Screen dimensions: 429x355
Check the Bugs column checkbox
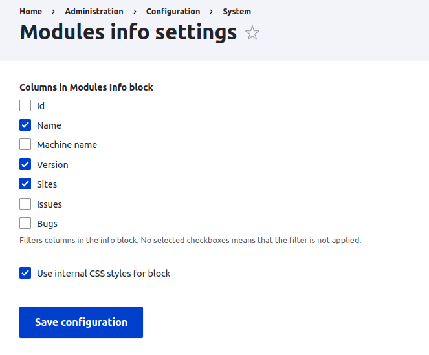25,223
